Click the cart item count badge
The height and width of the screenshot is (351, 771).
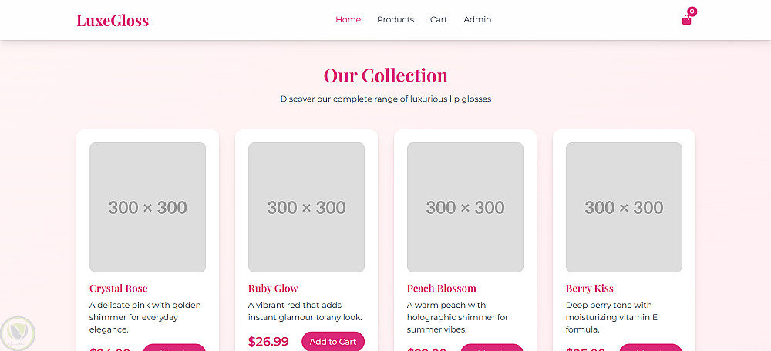(x=692, y=12)
